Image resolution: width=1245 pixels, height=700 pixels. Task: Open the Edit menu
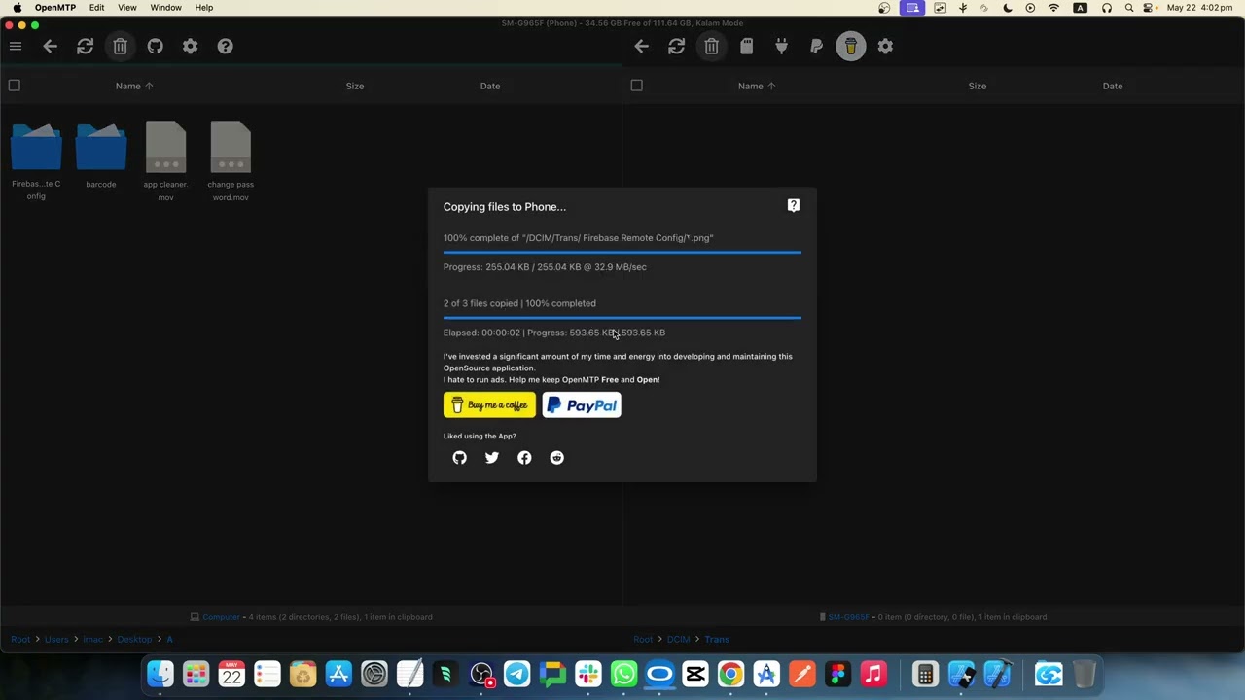coord(97,8)
